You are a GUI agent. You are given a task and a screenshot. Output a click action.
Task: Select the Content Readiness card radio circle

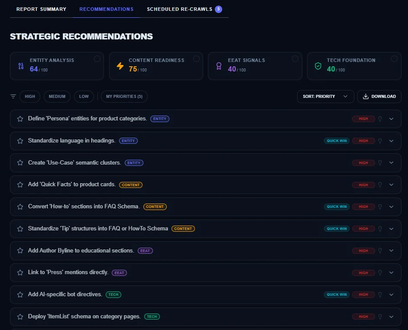196,59
